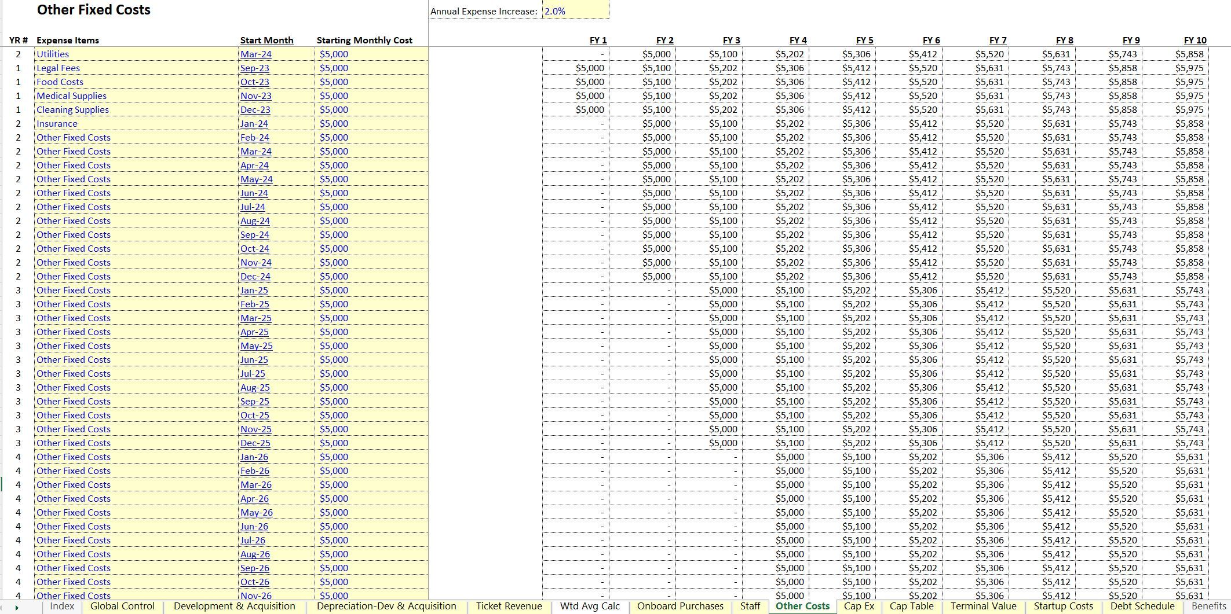Click the Start Month column header
The height and width of the screenshot is (614, 1231).
pyautogui.click(x=266, y=40)
